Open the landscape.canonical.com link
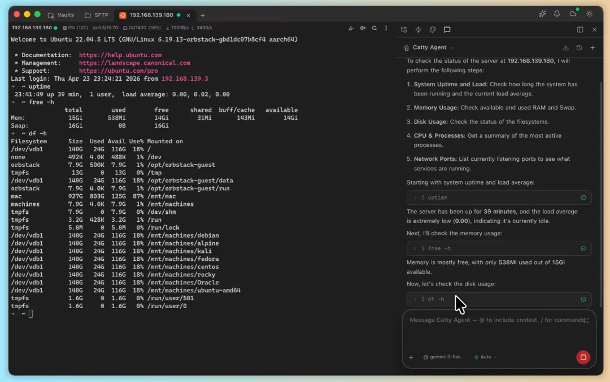 tap(134, 63)
